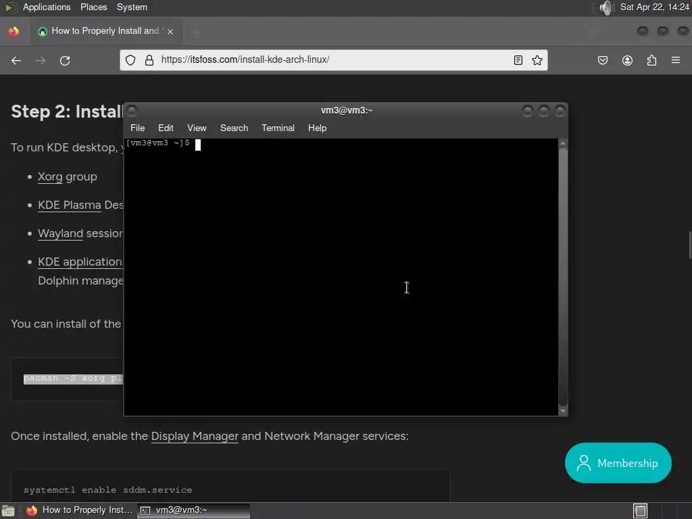Open the Applications menu
Viewport: 692px width, 519px height.
click(47, 7)
